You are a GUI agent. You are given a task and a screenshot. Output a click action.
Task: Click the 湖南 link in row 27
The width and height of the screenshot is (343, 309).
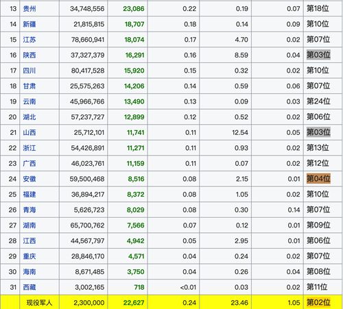tap(29, 225)
